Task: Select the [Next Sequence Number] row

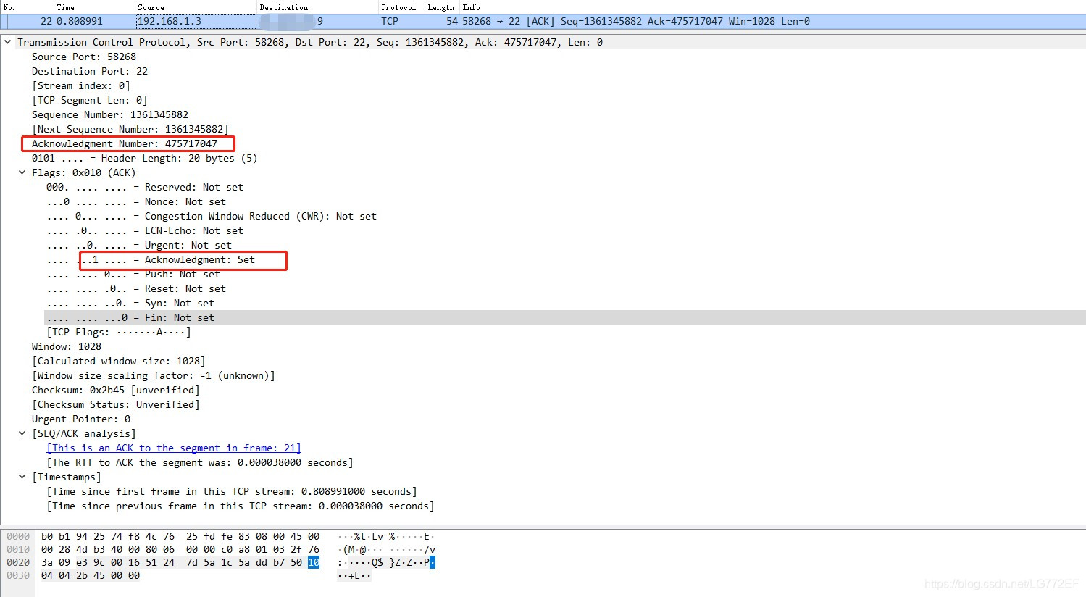Action: click(130, 129)
